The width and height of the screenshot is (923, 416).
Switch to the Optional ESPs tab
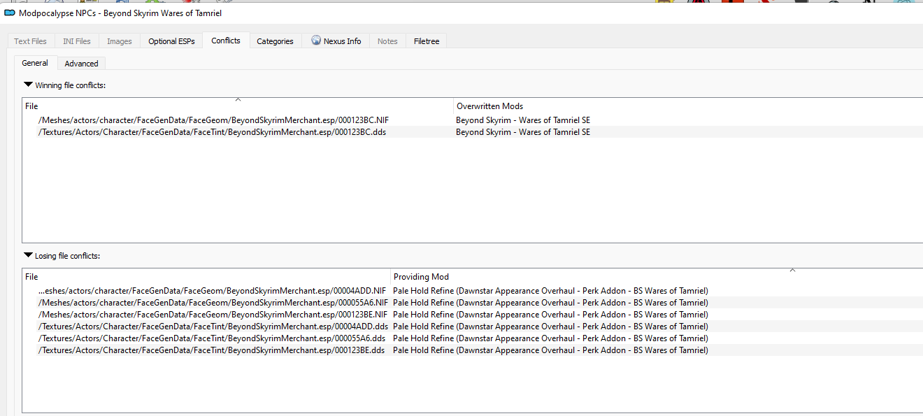171,41
